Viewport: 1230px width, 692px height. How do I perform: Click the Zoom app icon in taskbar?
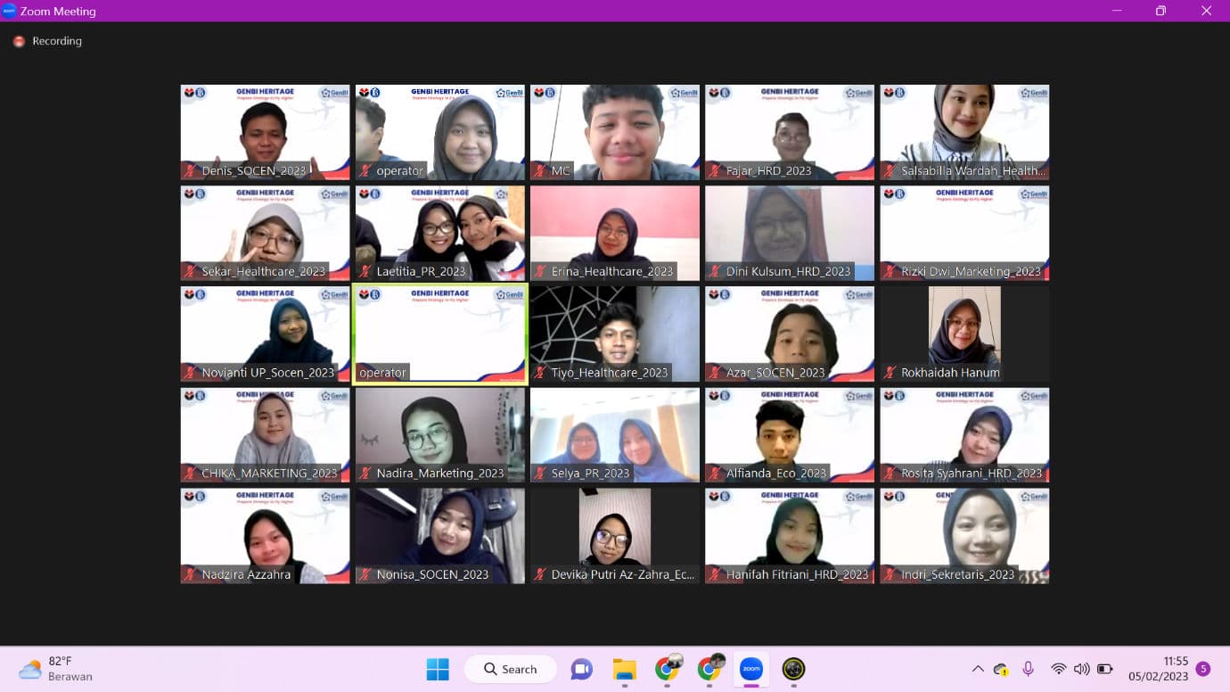coord(751,669)
